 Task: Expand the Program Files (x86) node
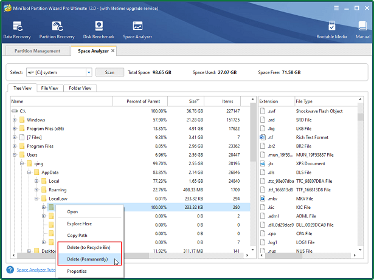[x=15, y=128]
